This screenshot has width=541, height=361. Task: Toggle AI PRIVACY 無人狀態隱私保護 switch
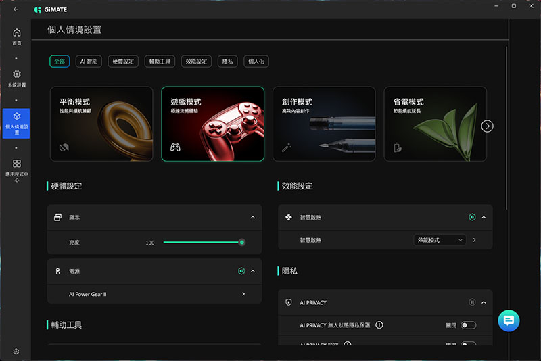coord(468,325)
